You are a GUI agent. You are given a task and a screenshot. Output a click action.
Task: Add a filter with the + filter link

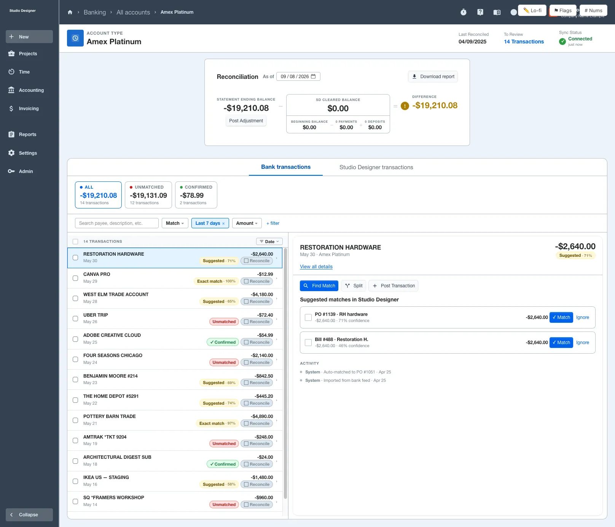(273, 223)
